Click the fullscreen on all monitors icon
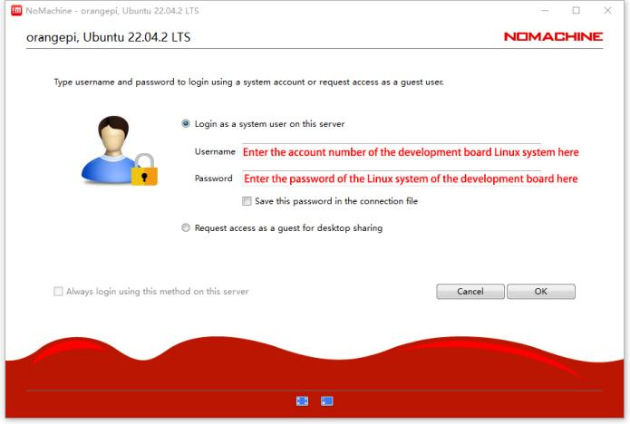This screenshot has height=424, width=630. [x=327, y=401]
